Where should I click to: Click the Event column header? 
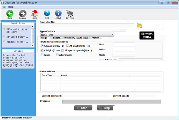tap(95, 75)
